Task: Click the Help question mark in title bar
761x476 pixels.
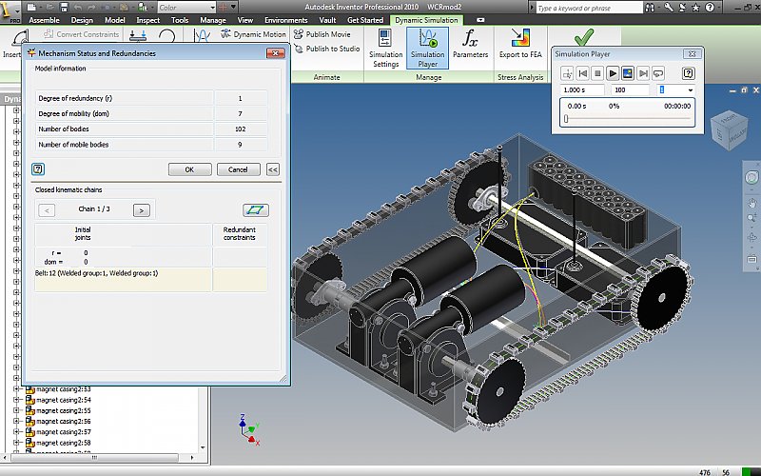Action: tap(710, 8)
